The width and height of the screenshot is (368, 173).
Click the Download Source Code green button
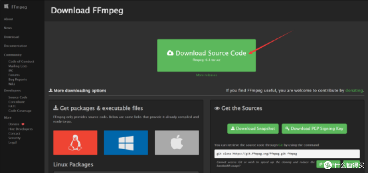206,55
